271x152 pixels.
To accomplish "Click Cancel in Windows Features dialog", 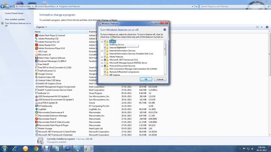I will [x=160, y=79].
